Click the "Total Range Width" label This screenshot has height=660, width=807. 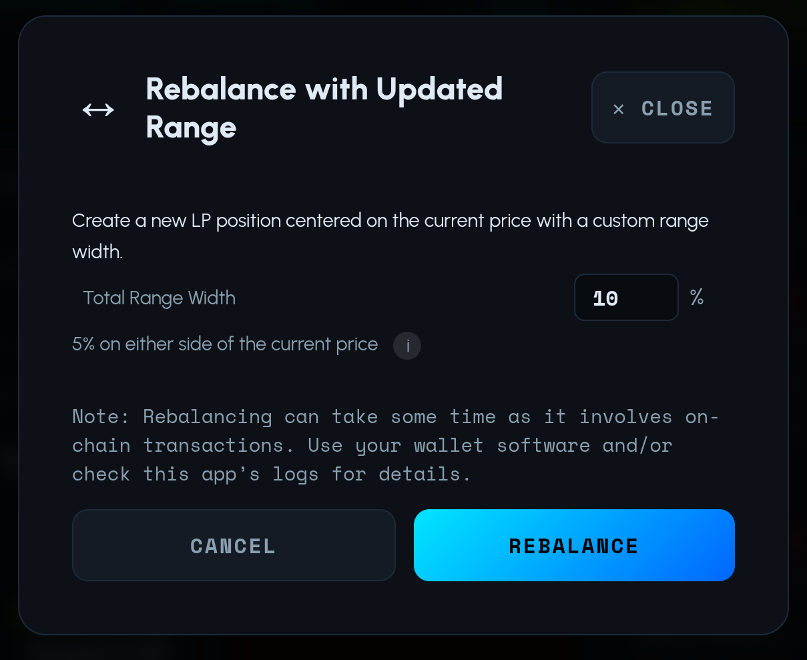tap(159, 298)
